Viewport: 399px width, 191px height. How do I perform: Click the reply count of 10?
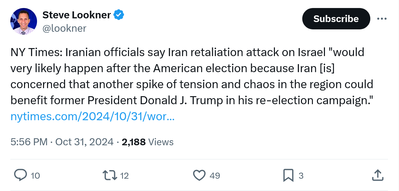click(x=35, y=175)
